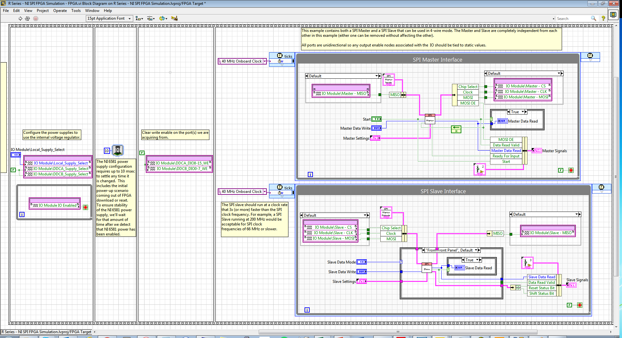The width and height of the screenshot is (622, 338).
Task: Open the True case selector for Master Data Read
Action: pos(517,112)
